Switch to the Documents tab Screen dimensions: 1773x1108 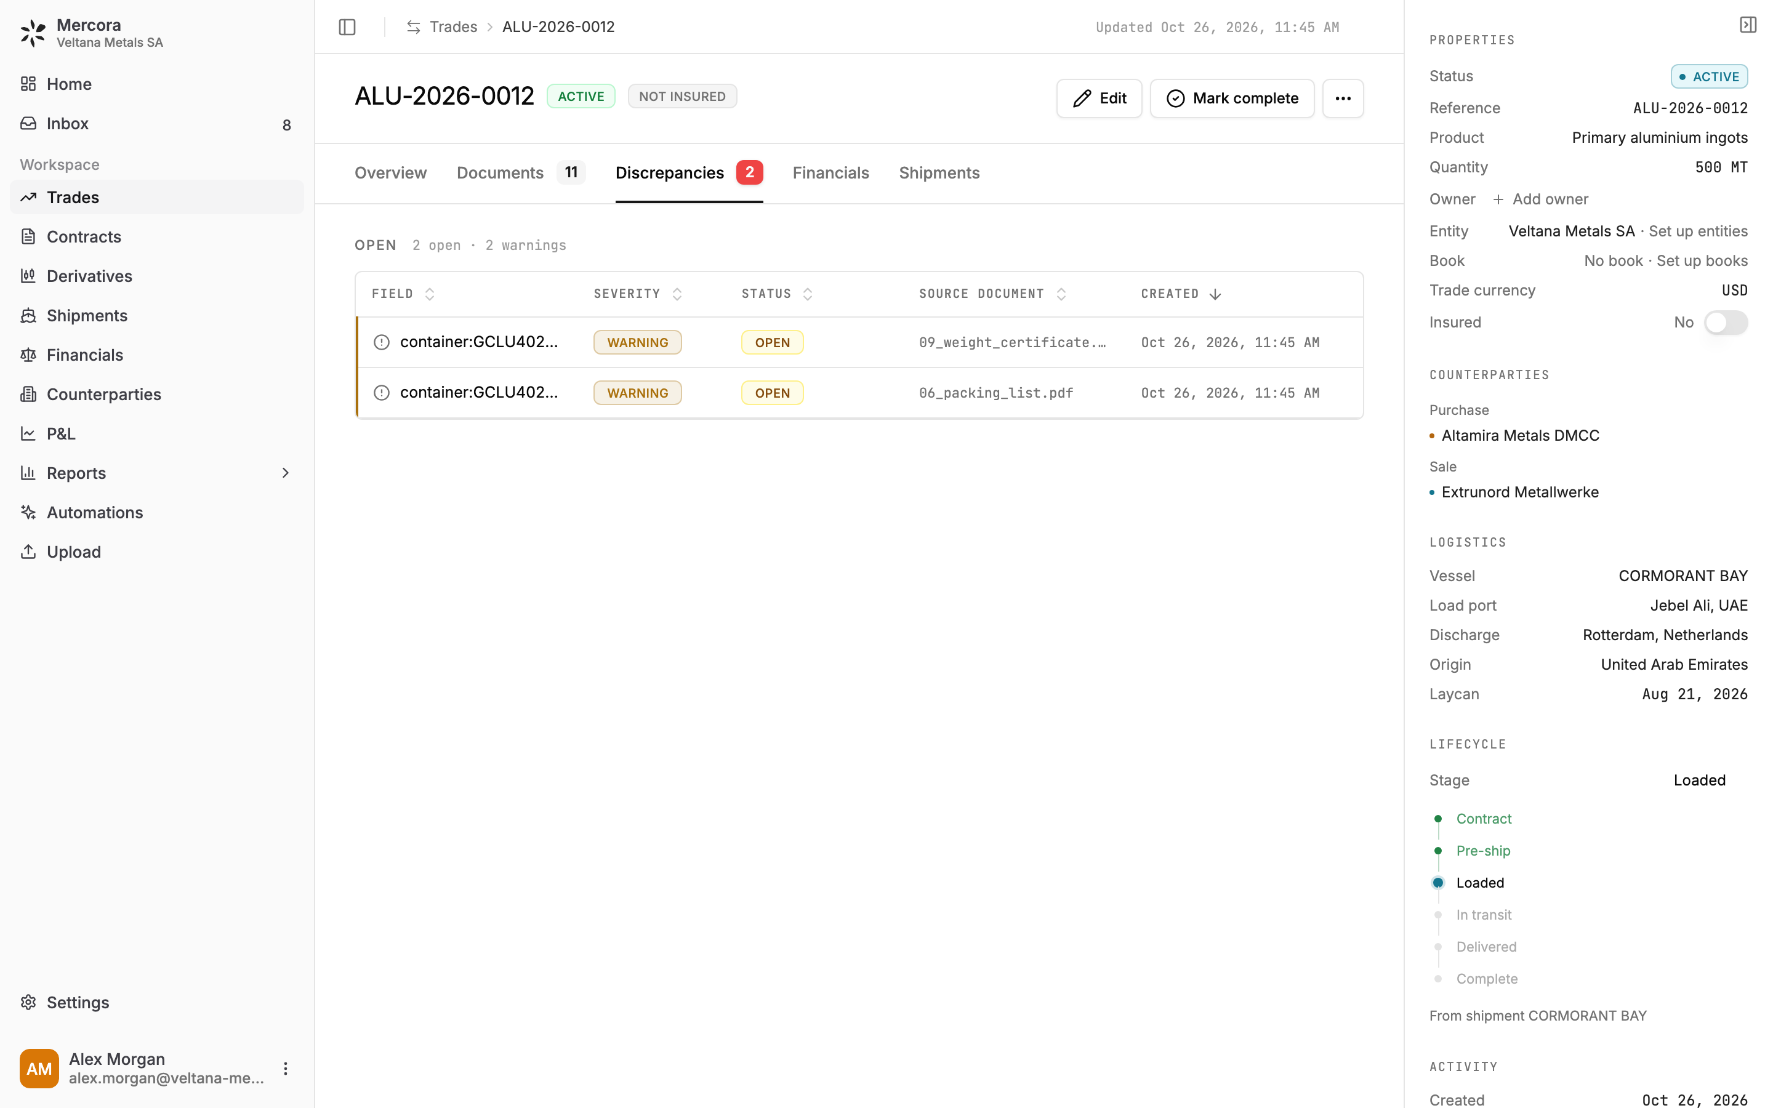[x=520, y=173]
